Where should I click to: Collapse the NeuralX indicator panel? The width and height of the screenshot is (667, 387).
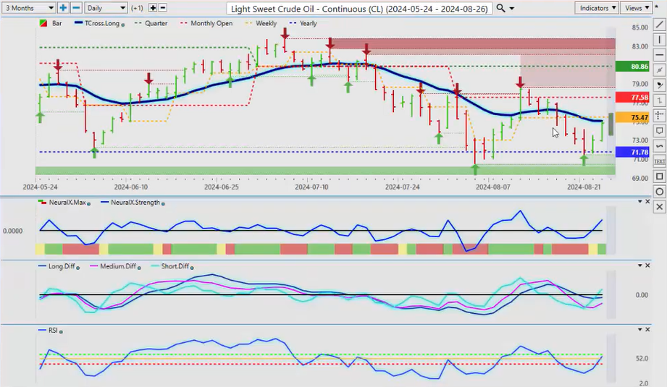(638, 203)
